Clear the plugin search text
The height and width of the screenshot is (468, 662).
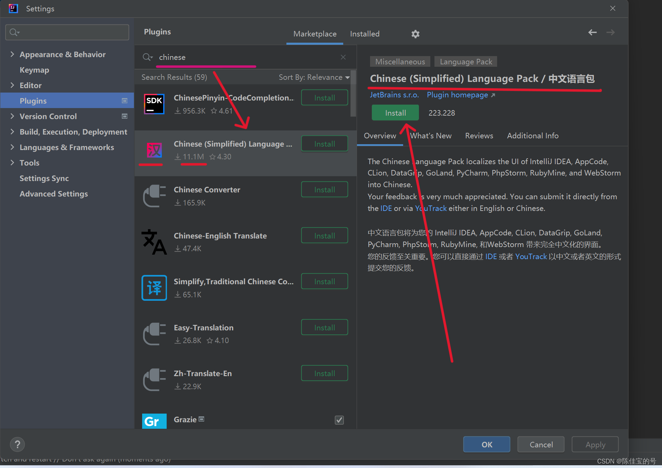(343, 57)
